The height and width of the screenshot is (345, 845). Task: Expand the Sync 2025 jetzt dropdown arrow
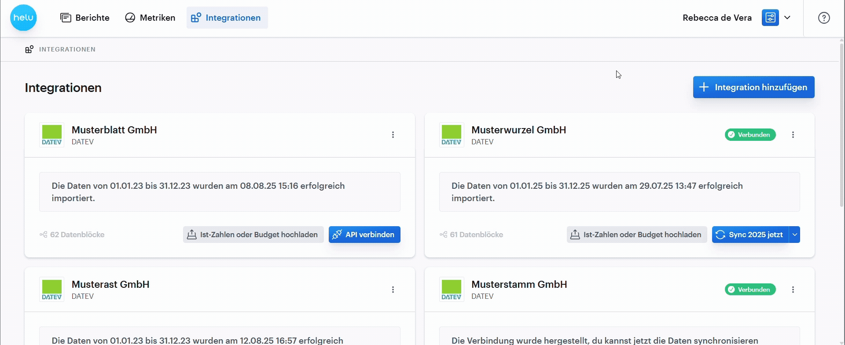point(795,235)
